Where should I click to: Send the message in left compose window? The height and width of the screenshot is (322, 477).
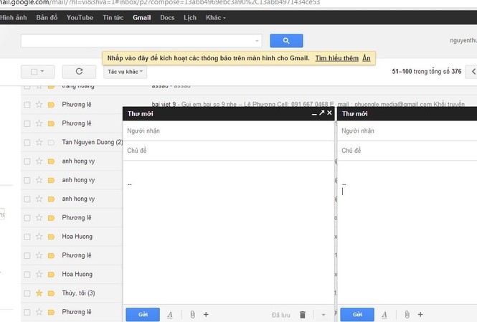click(x=143, y=314)
